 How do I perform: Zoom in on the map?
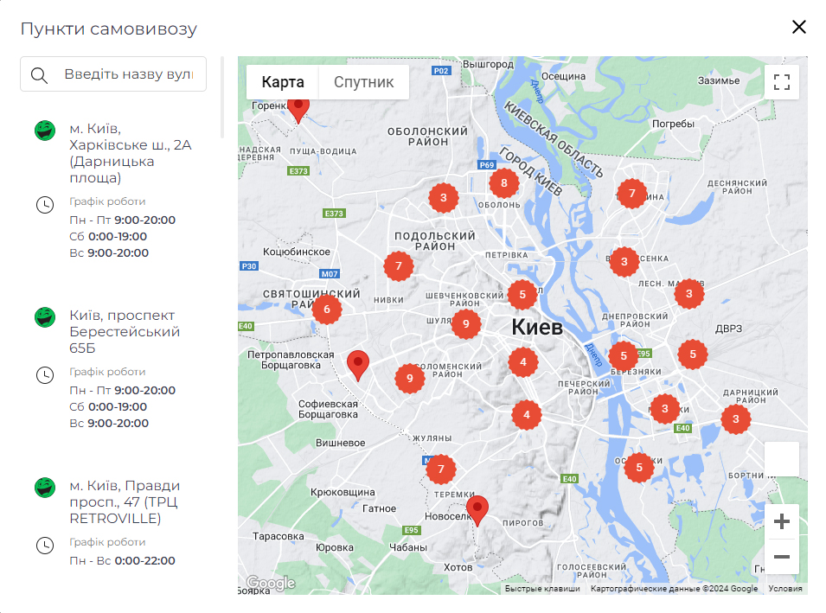[782, 521]
